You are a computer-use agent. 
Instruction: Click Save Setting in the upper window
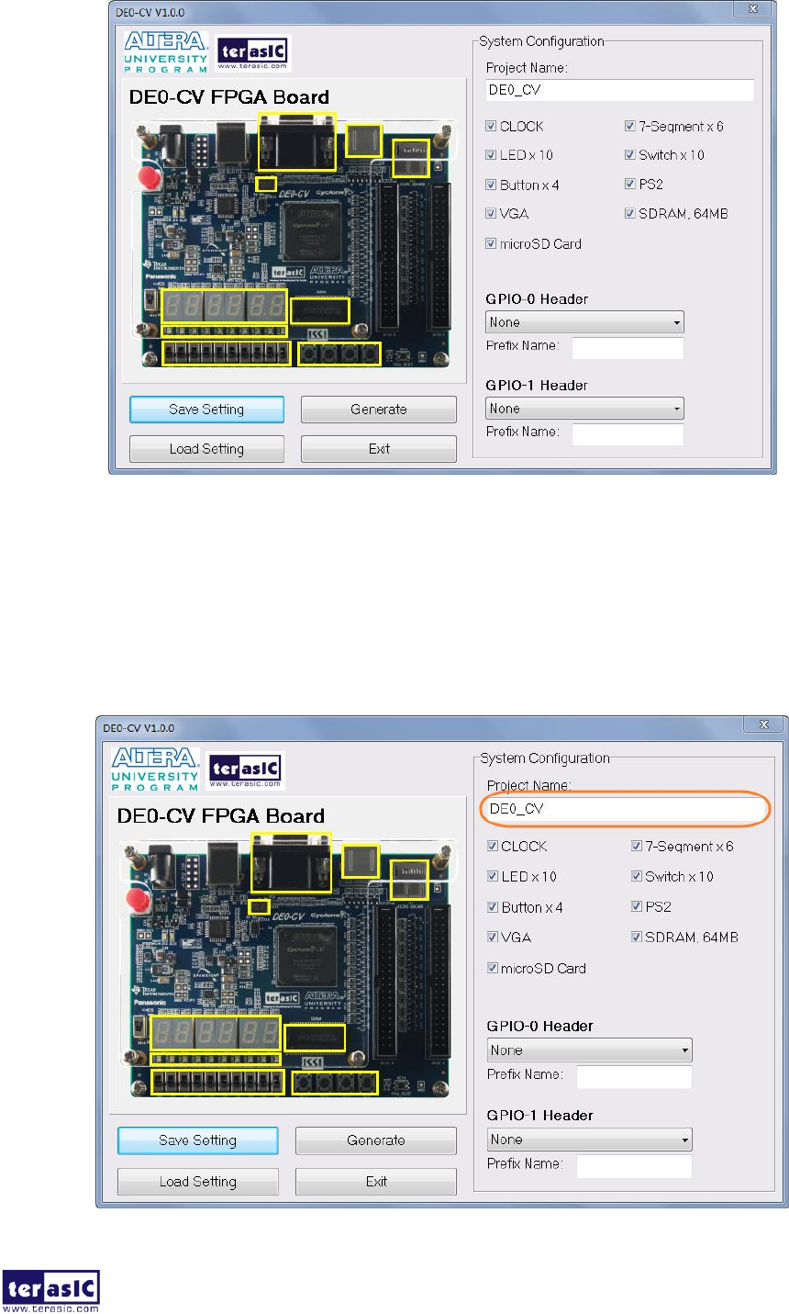tap(206, 410)
